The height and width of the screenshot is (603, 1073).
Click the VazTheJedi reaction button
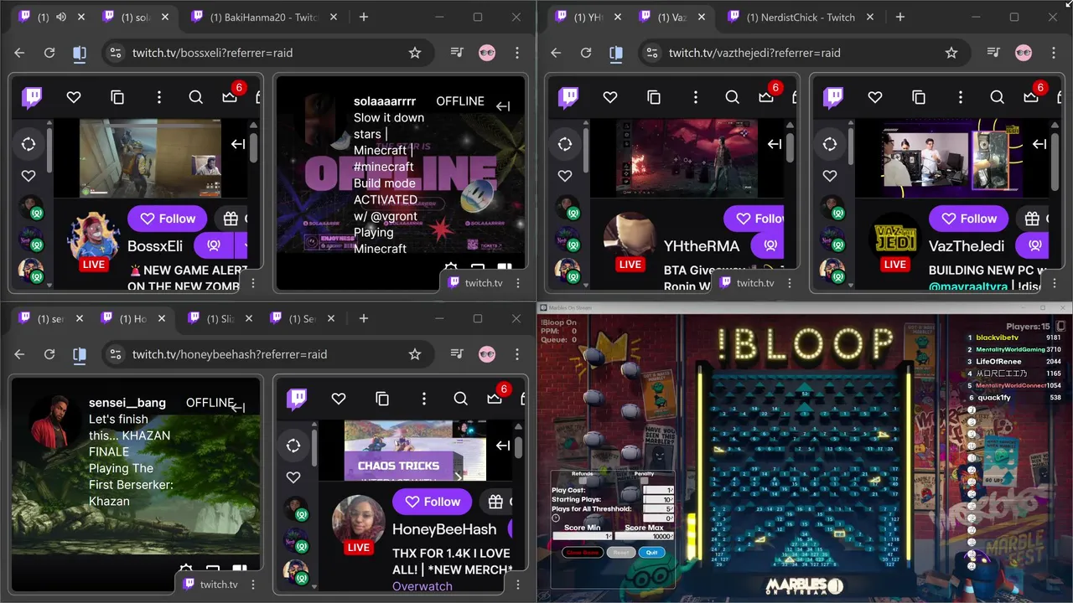pos(1031,245)
